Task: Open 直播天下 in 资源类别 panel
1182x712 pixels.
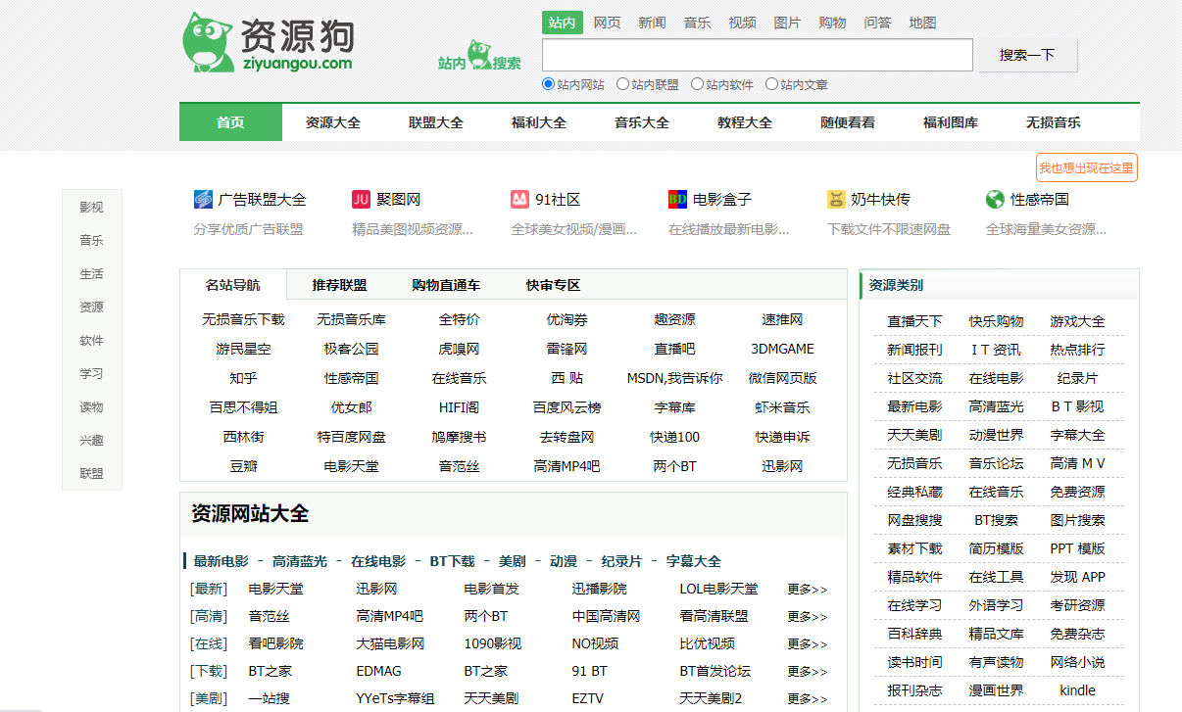Action: coord(914,321)
